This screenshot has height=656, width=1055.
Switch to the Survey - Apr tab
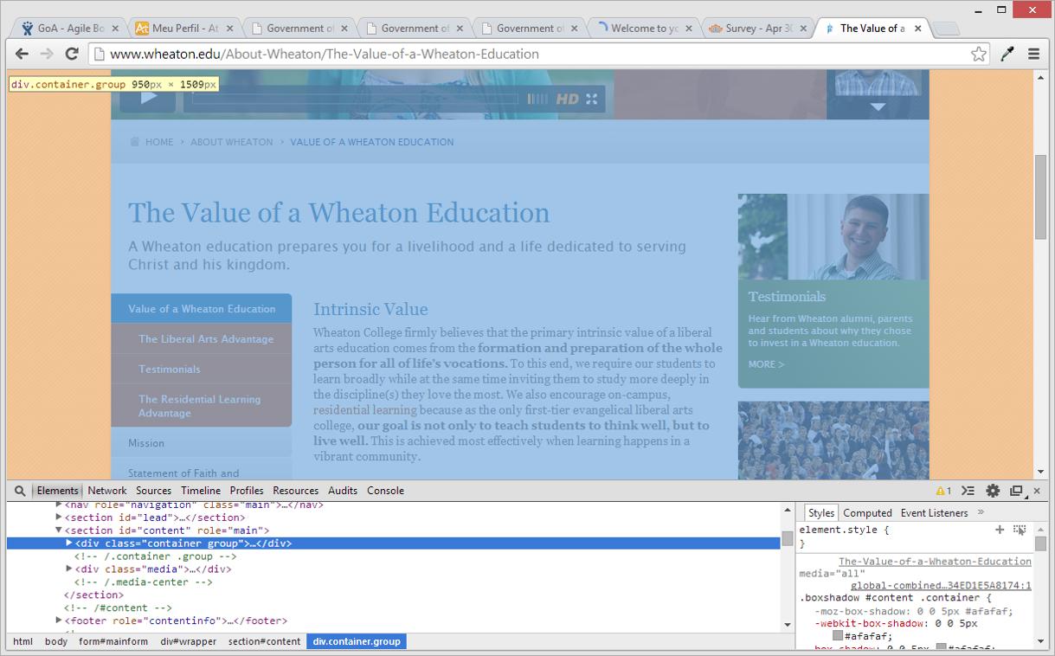759,29
